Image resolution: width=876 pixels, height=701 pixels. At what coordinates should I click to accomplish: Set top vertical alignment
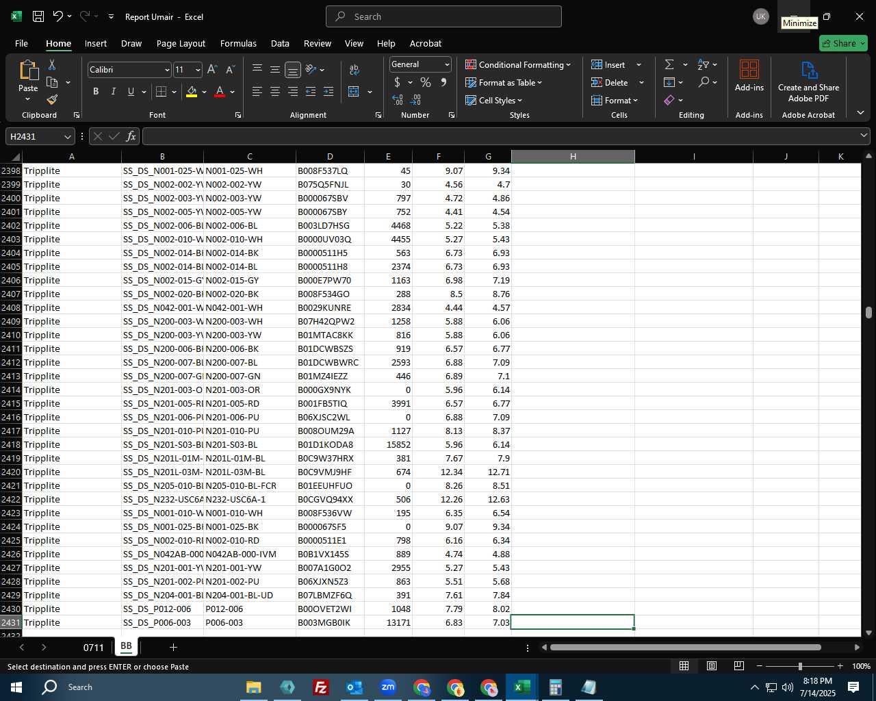click(x=257, y=70)
